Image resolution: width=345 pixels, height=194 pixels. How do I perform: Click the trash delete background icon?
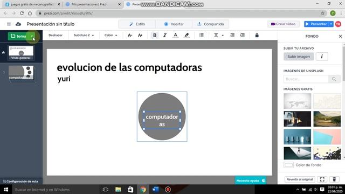[x=334, y=179]
